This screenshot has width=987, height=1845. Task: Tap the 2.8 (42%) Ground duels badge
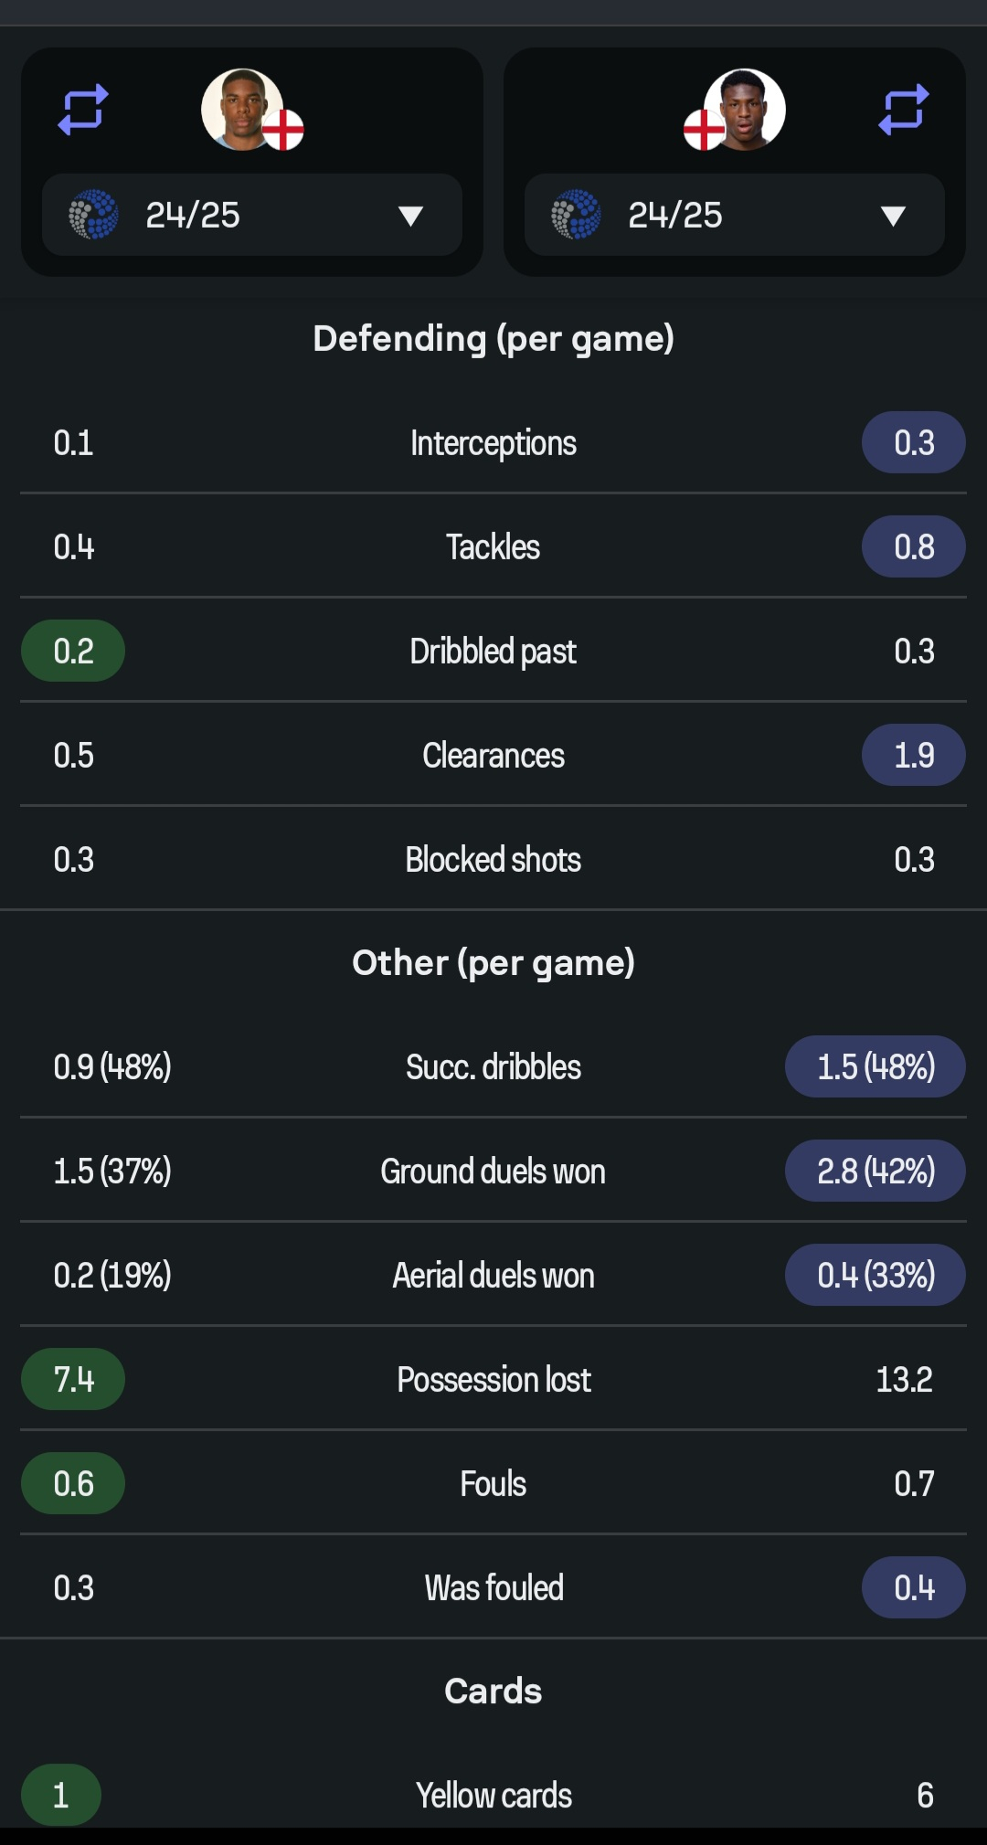pos(876,1171)
